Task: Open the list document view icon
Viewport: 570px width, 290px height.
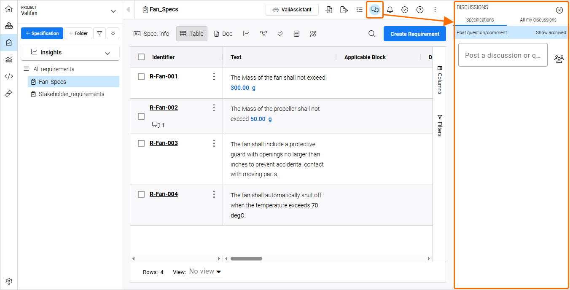Action: 296,34
